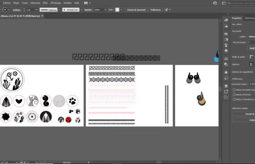Open the Layers panel icon
Image resolution: width=255 pixels, height=164 pixels.
click(x=226, y=86)
